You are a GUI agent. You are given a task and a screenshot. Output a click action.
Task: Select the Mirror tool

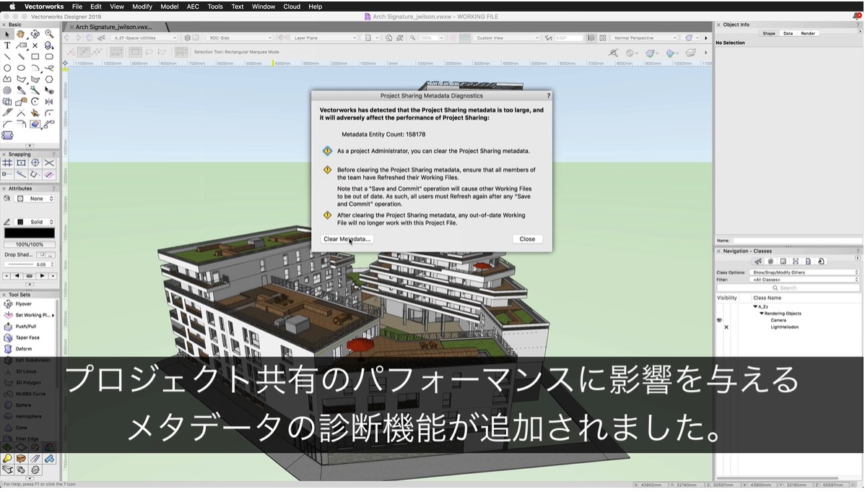click(49, 102)
